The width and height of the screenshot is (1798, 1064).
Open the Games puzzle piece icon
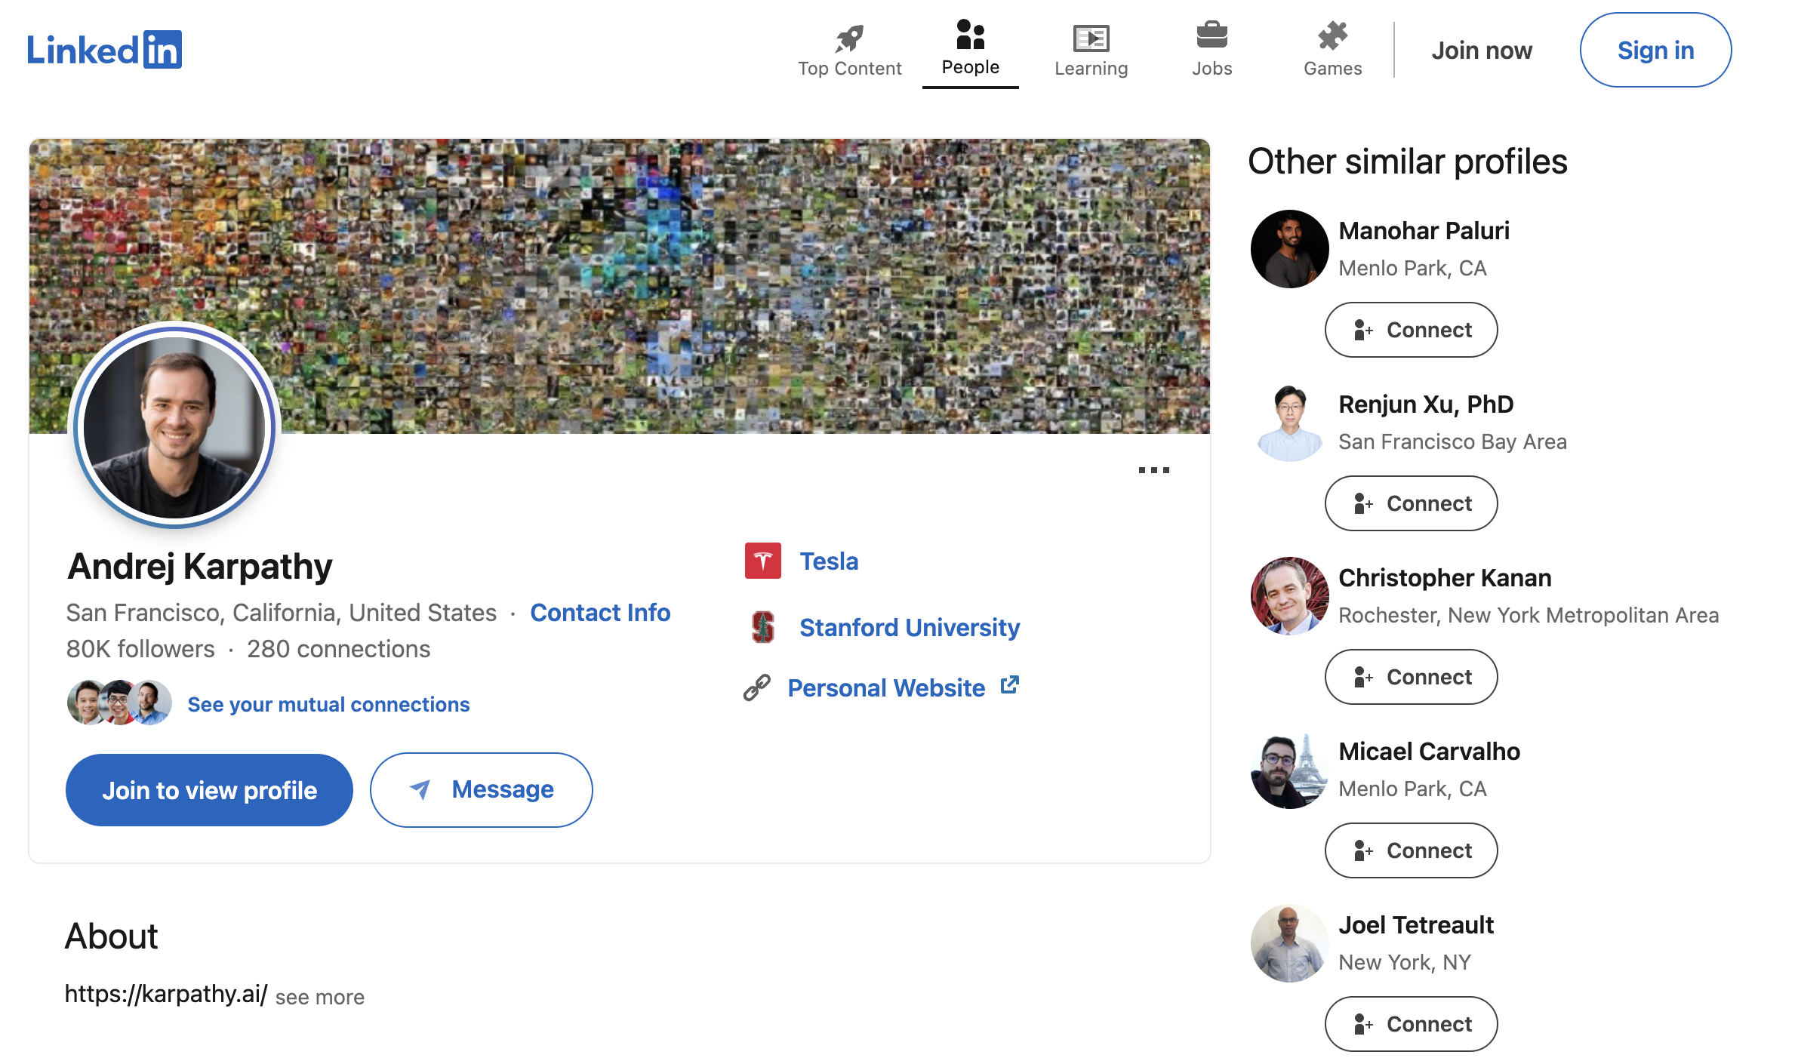click(x=1332, y=35)
